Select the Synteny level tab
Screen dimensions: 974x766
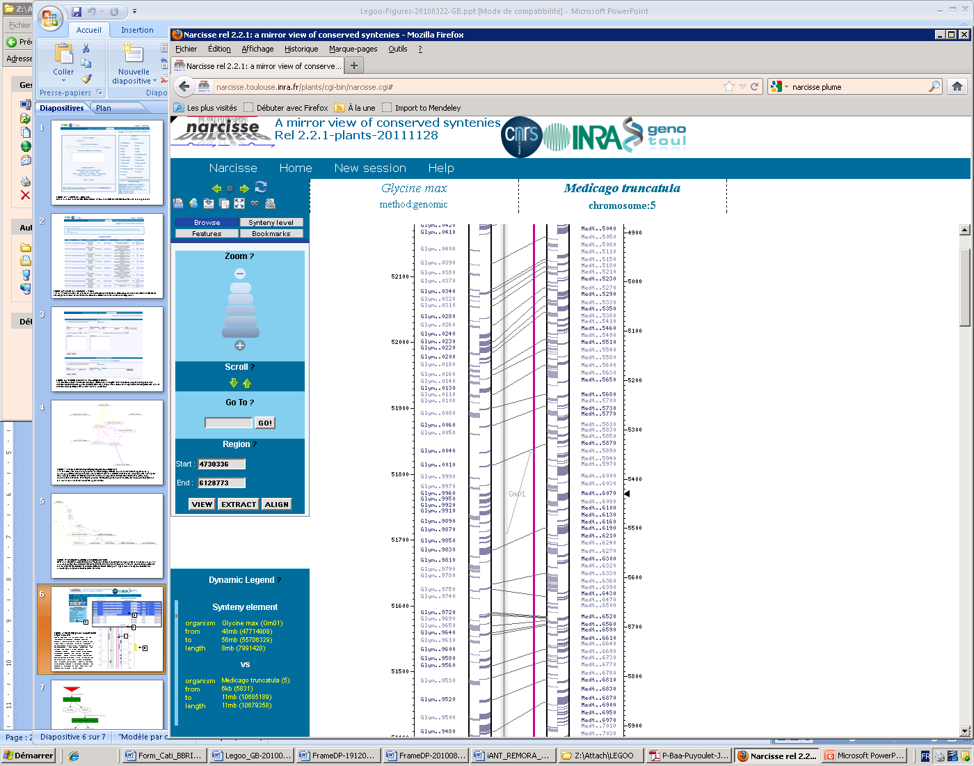271,222
